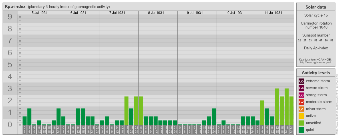This screenshot has height=137, width=338.
Task: Click sunspot value 47
Action: point(321,41)
